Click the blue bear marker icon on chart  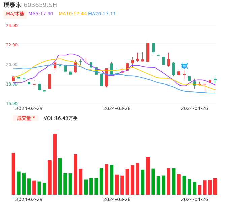(184, 66)
